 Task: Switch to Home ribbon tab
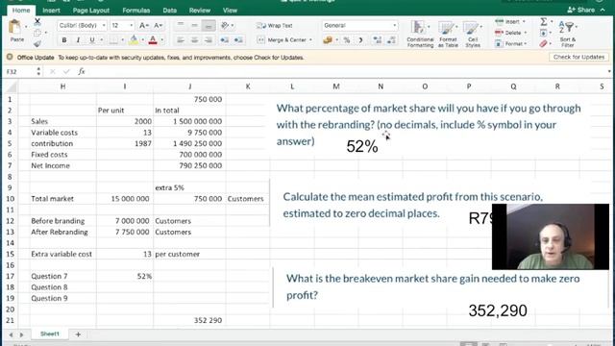[21, 11]
